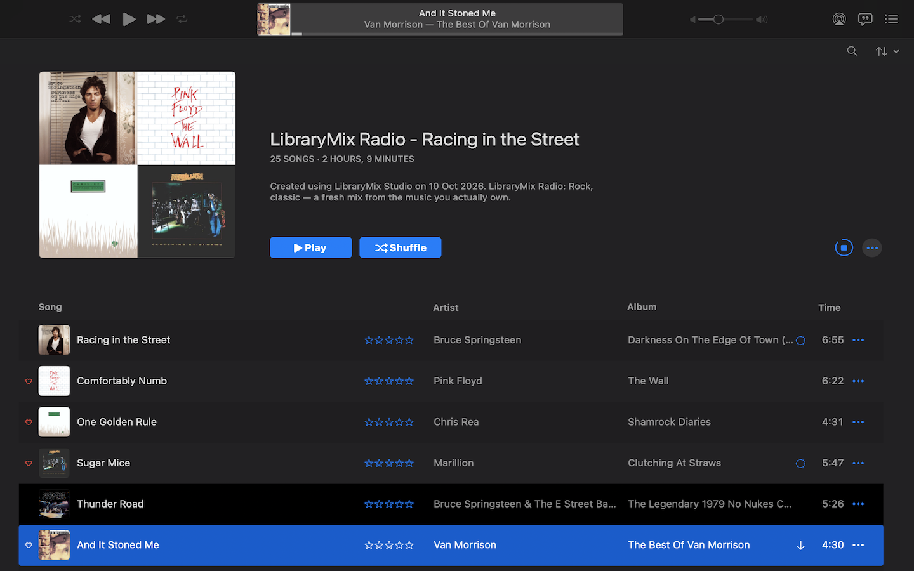Open more options for And It Stoned Me
Image resolution: width=914 pixels, height=571 pixels.
858,545
